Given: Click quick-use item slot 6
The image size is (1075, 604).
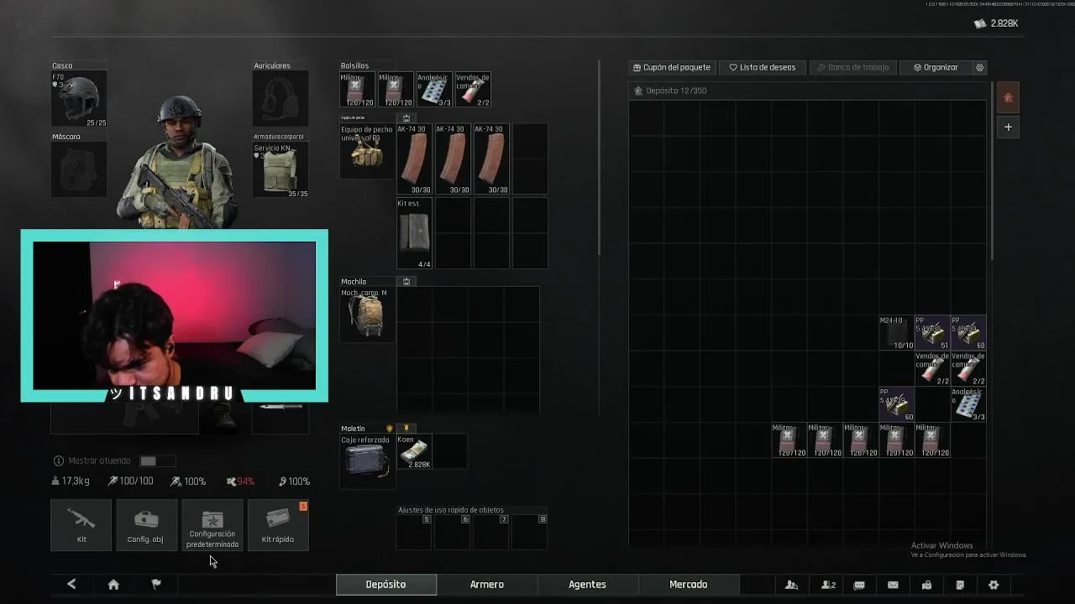Looking at the screenshot, I should (453, 533).
